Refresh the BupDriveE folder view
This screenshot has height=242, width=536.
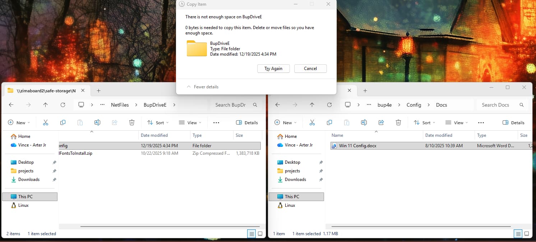pyautogui.click(x=63, y=105)
